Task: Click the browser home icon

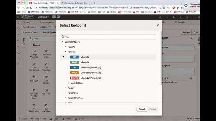Action: 31,8
